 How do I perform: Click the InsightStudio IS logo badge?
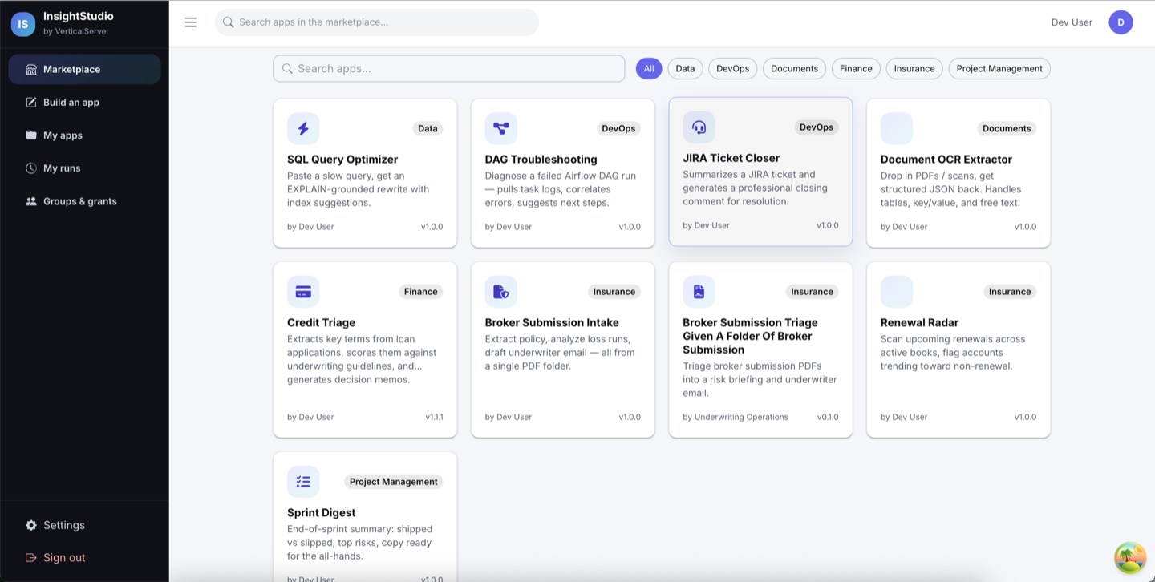(x=22, y=24)
